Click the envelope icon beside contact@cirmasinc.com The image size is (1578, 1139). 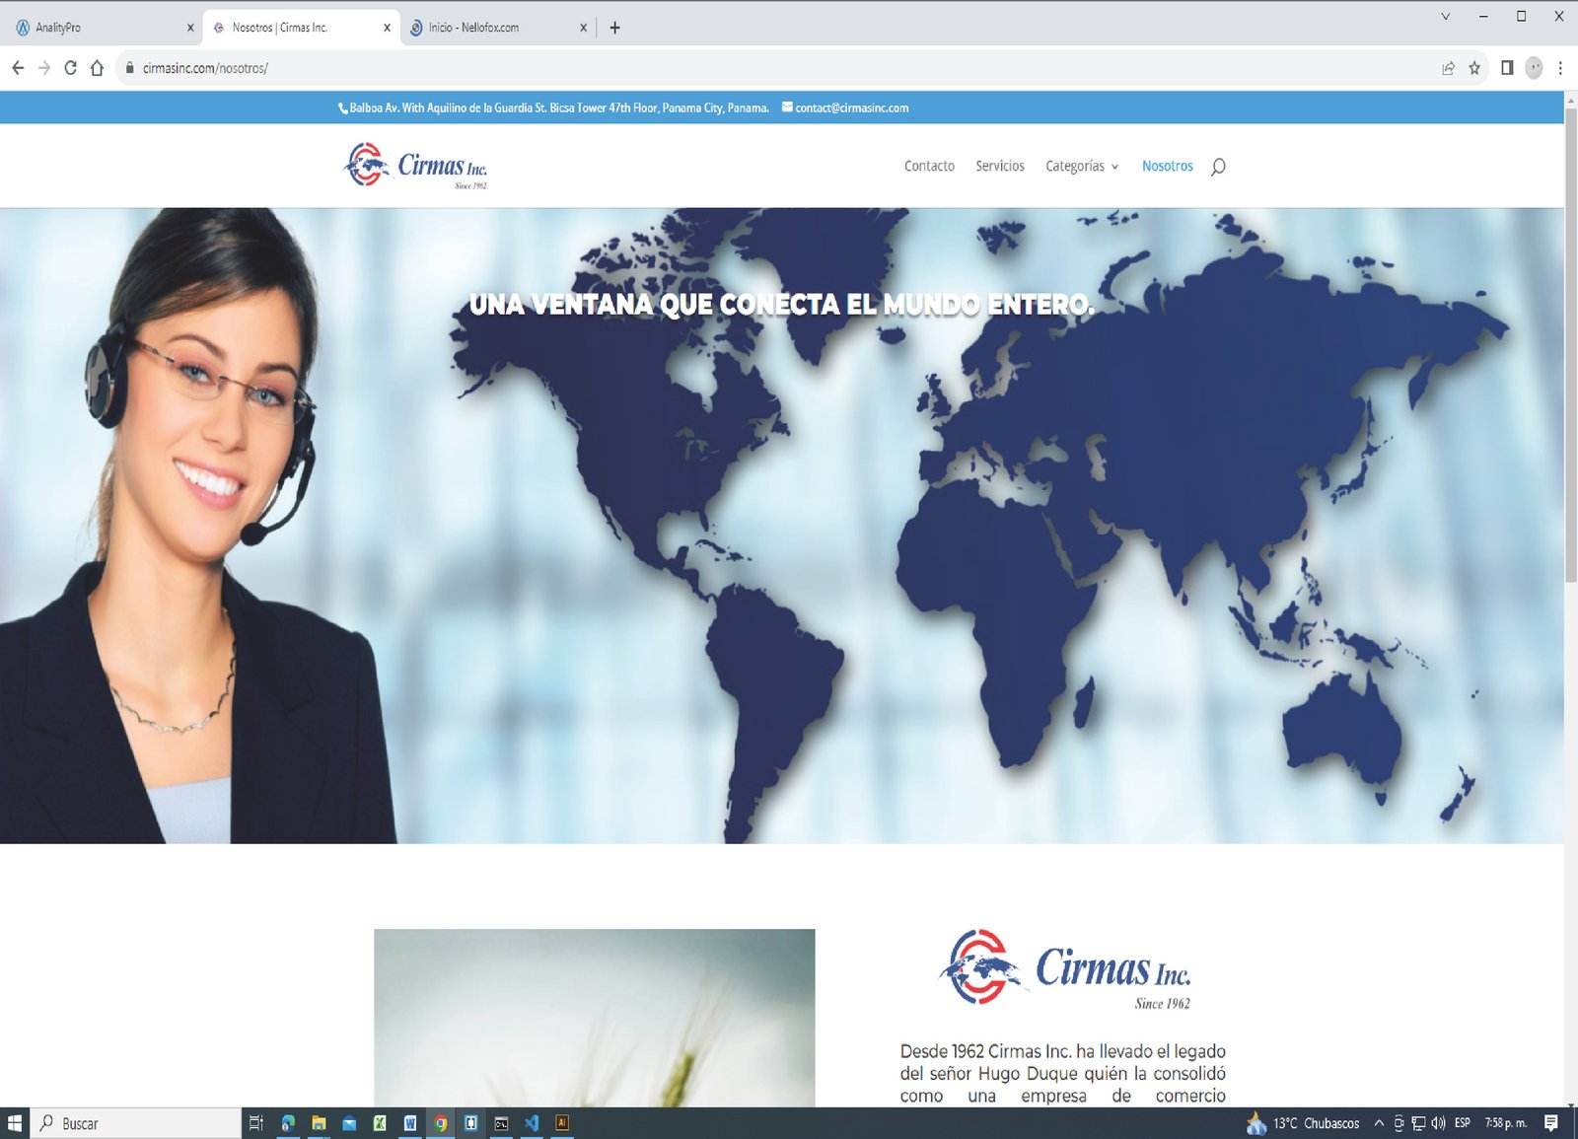[x=786, y=108]
